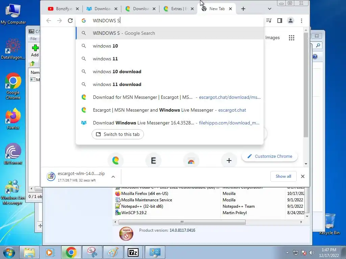This screenshot has width=346, height=259.
Task: Select 'windows 10 download' suggestion
Action: click(170, 71)
